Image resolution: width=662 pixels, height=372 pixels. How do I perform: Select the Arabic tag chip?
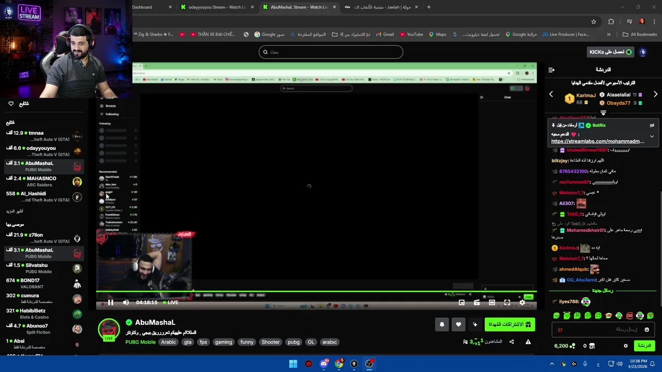click(169, 342)
